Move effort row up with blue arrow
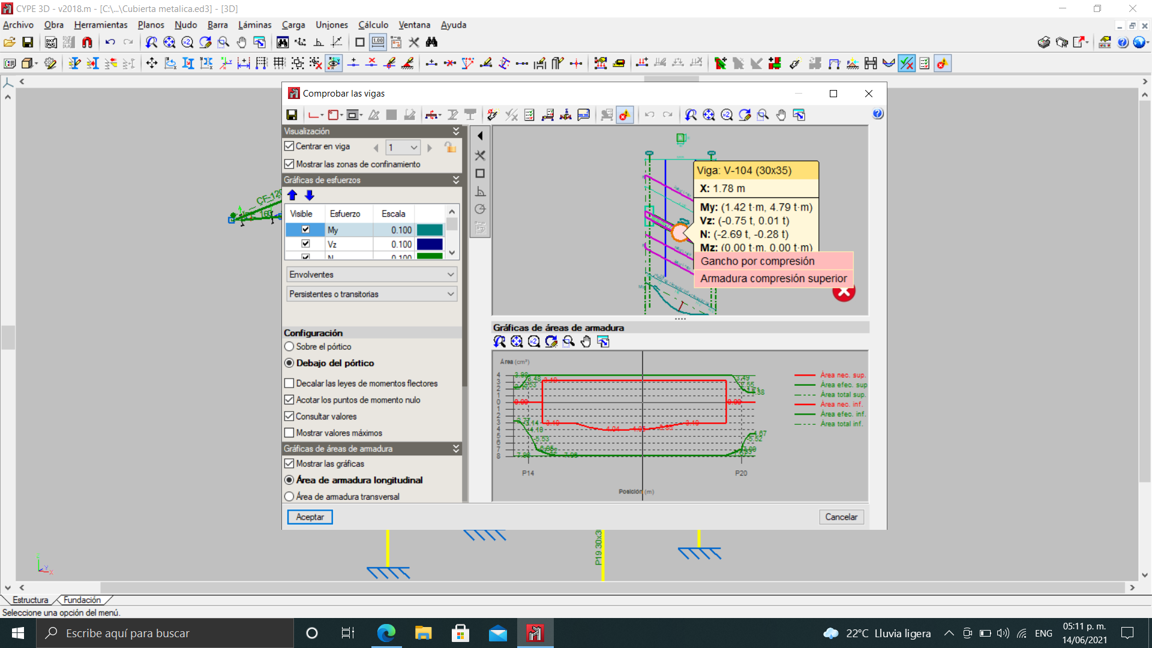The width and height of the screenshot is (1152, 648). [292, 195]
